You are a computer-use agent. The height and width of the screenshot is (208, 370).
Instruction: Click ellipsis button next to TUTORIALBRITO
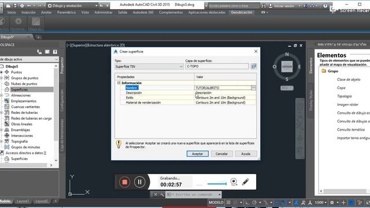253,88
